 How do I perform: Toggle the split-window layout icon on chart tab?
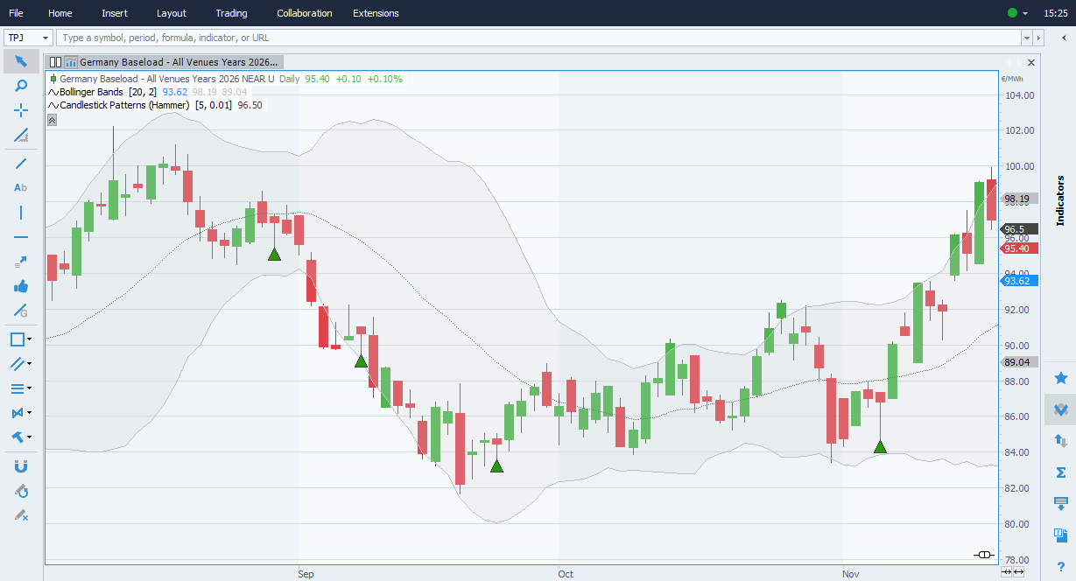coord(55,62)
